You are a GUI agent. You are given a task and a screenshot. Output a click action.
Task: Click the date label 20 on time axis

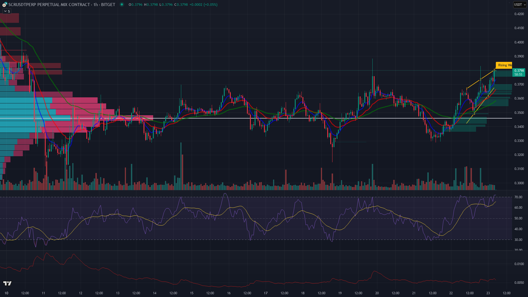click(377, 293)
